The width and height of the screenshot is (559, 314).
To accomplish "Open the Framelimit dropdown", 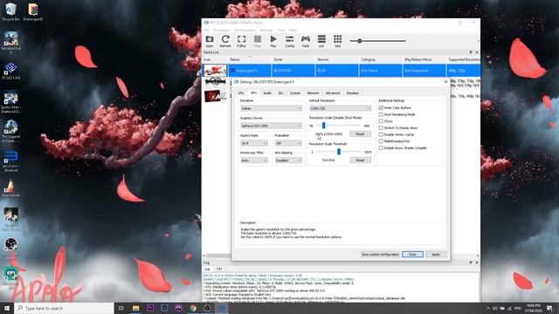I will 288,143.
